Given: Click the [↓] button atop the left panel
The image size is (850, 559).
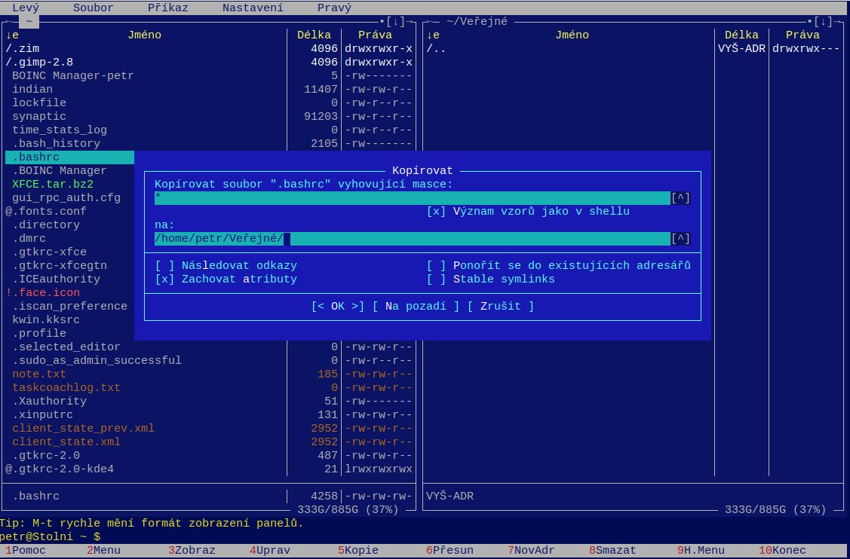Looking at the screenshot, I should 396,22.
